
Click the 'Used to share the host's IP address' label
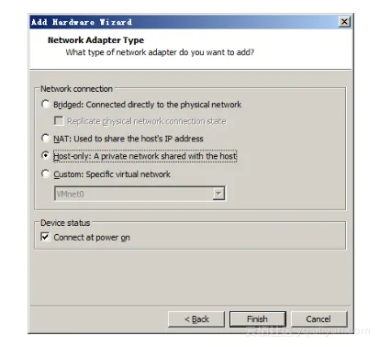139,139
